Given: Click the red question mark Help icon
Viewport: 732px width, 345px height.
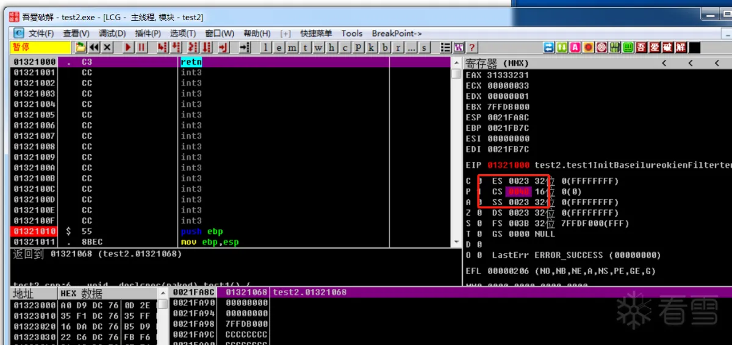Looking at the screenshot, I should pyautogui.click(x=471, y=47).
